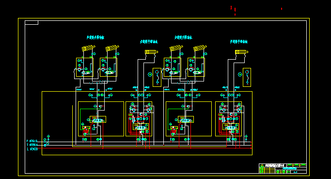Select the directional valve in third manifold box
The width and height of the screenshot is (331, 179).
coord(186,119)
